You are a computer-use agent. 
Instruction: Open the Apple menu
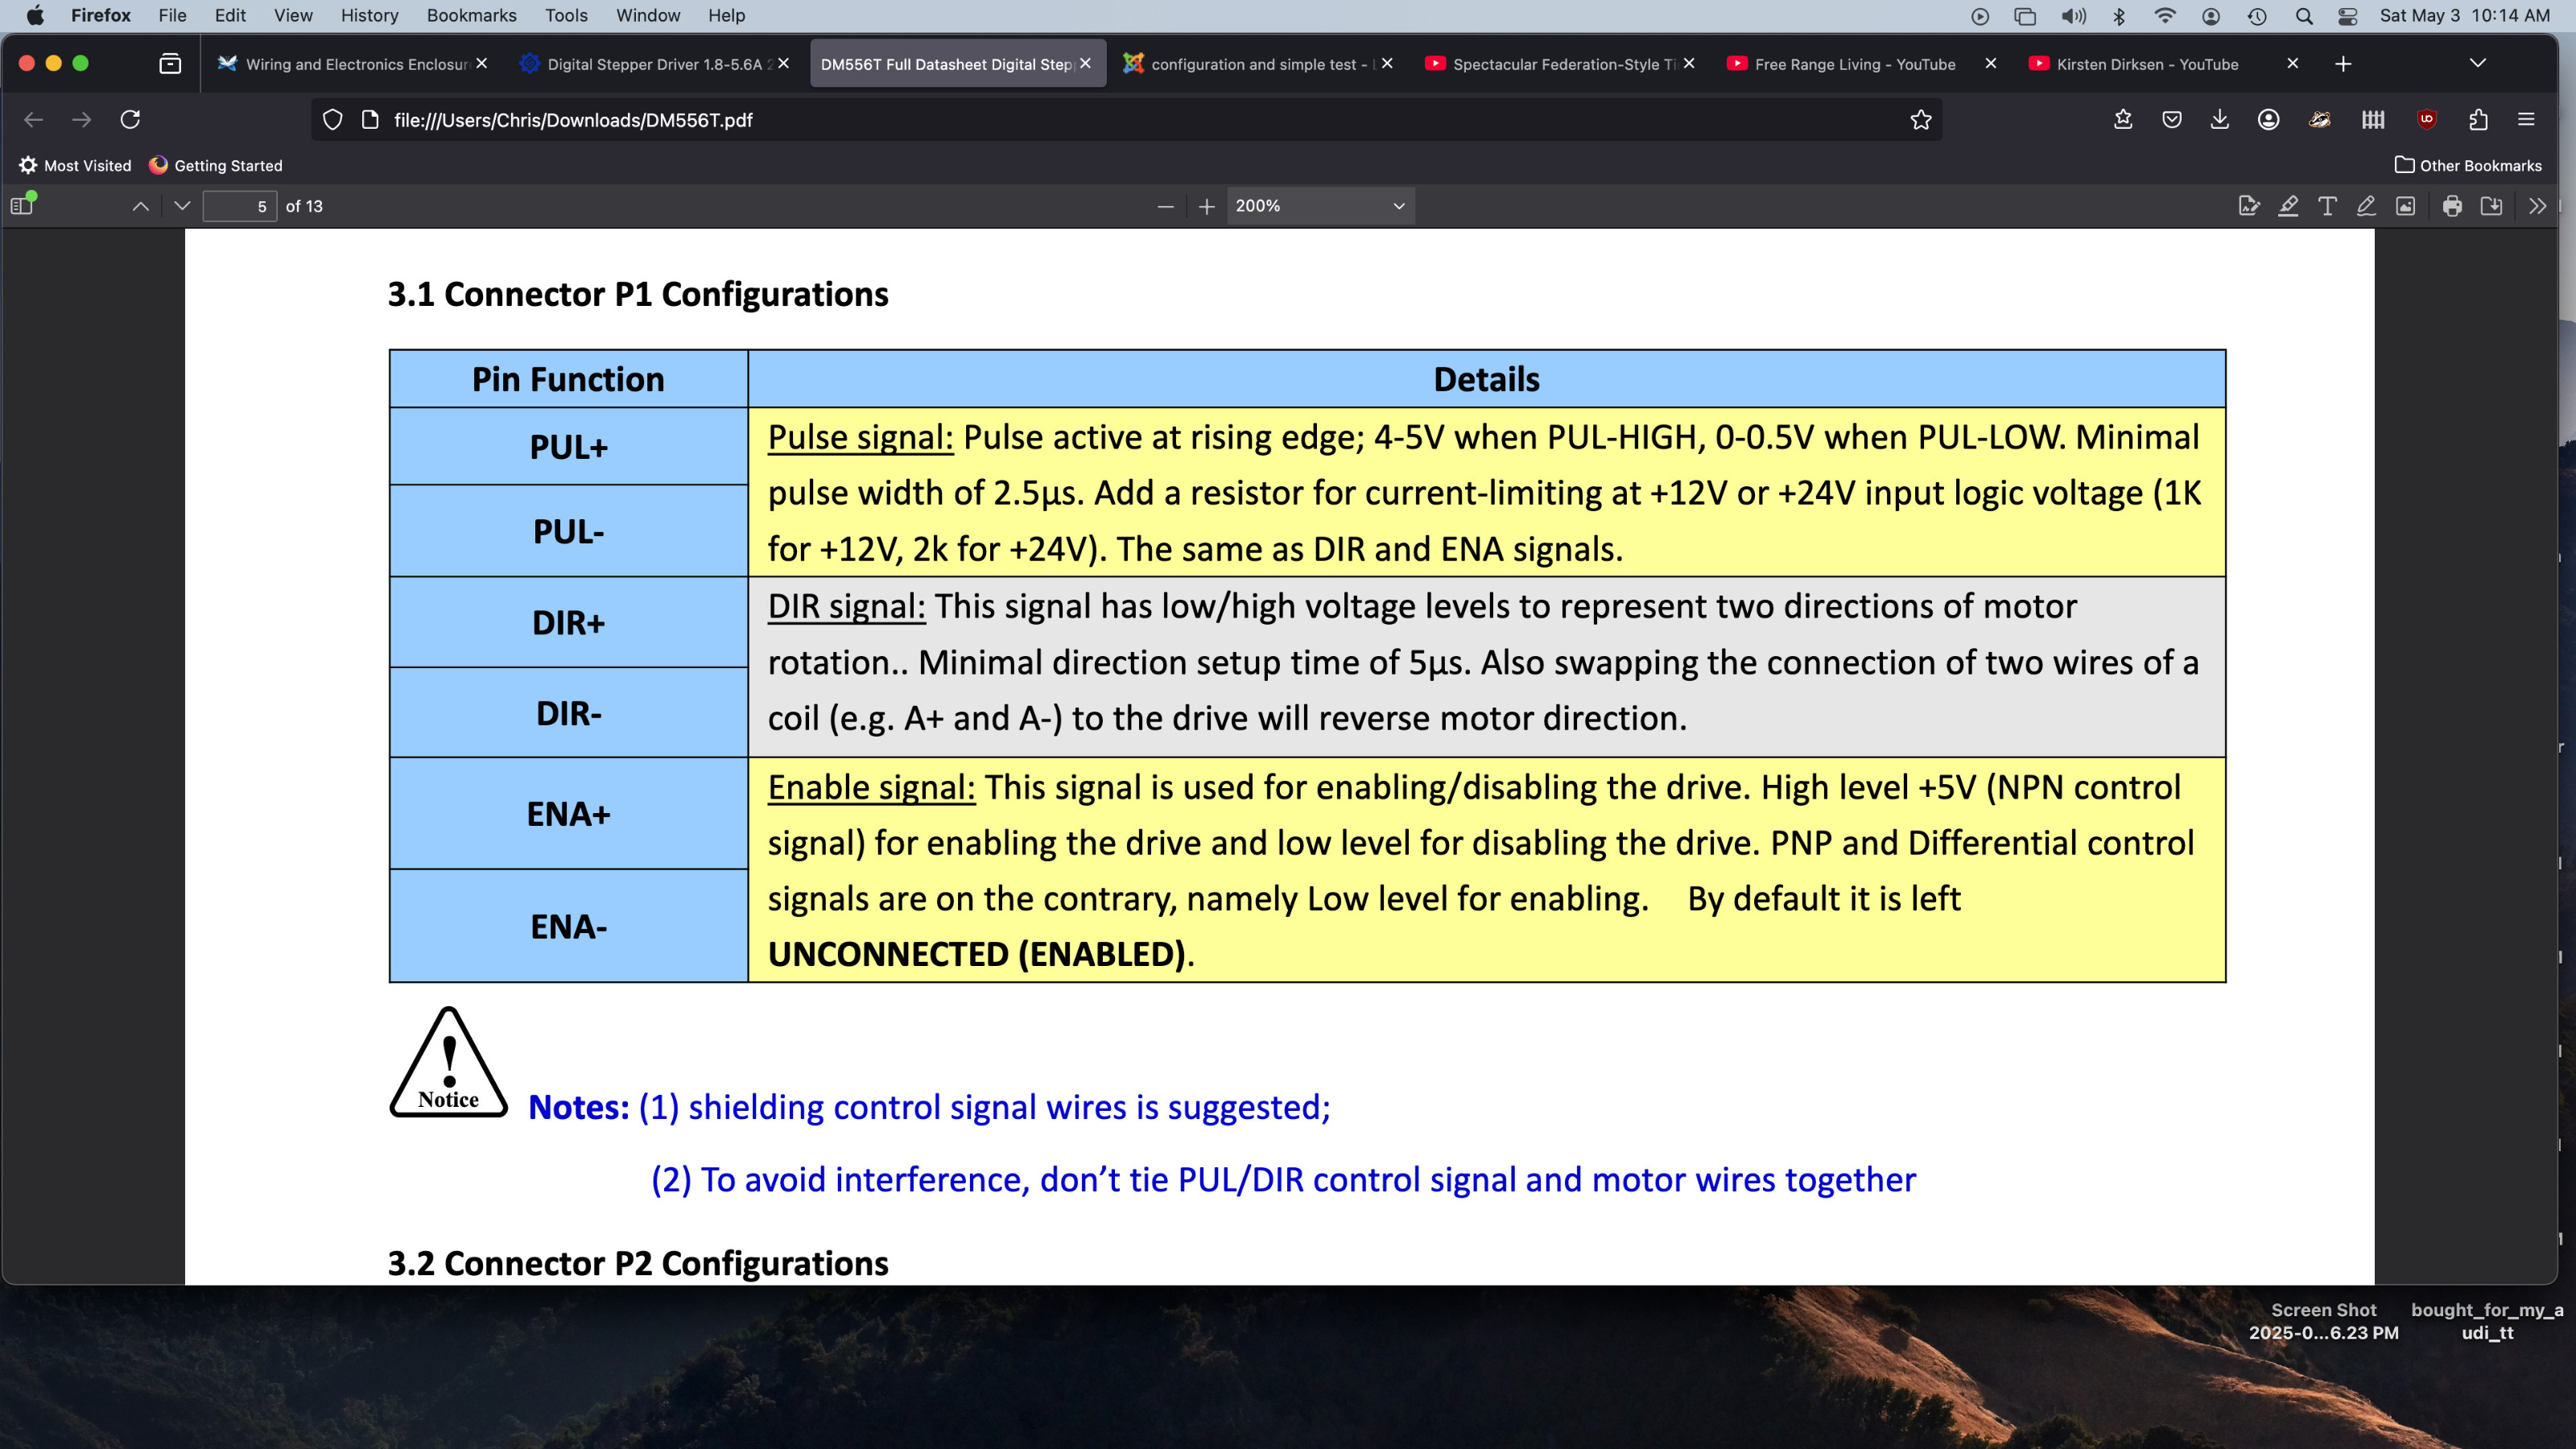click(35, 16)
